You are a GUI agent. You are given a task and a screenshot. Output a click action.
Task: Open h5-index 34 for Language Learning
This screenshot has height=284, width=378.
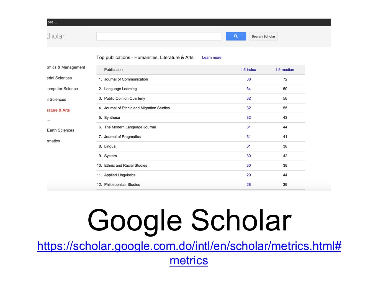pos(249,89)
